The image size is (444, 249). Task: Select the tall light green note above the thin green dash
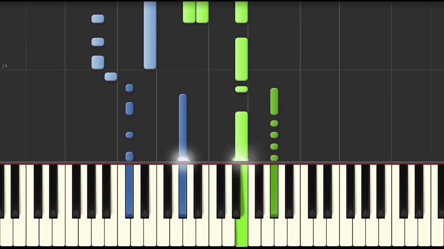coord(241,59)
